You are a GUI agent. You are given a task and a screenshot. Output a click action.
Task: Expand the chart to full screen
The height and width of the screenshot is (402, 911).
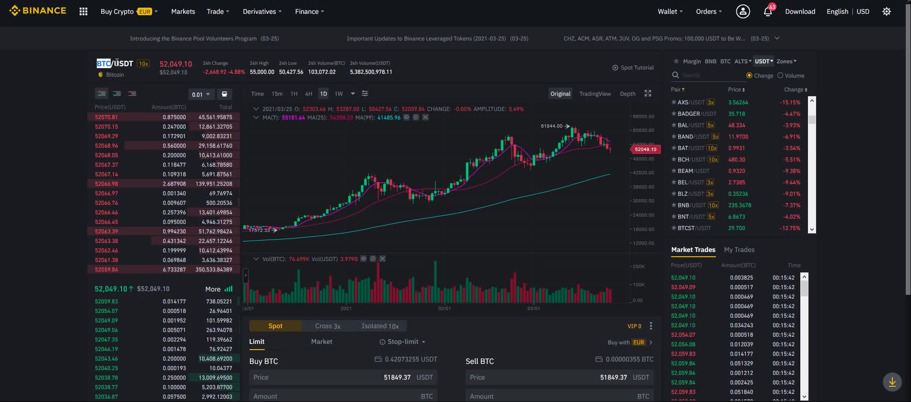(648, 93)
